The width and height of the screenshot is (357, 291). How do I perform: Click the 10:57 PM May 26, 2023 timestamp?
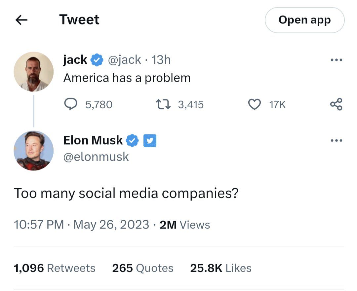(x=81, y=225)
